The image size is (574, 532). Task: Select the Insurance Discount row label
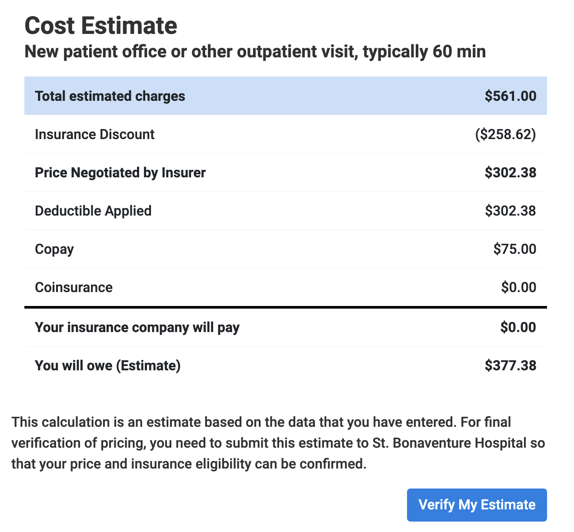coord(94,134)
